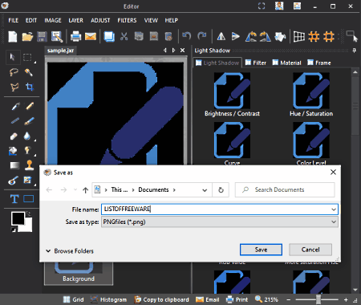Open the FILTERS menu
This screenshot has height=305, width=361.
coord(127,20)
